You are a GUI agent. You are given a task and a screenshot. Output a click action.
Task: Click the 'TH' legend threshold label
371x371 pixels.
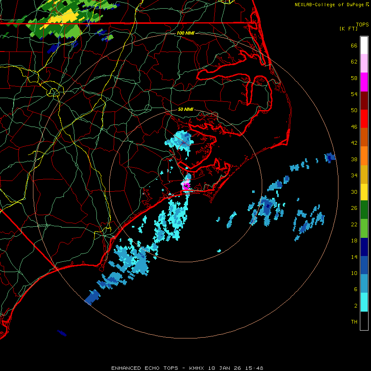tap(354, 322)
